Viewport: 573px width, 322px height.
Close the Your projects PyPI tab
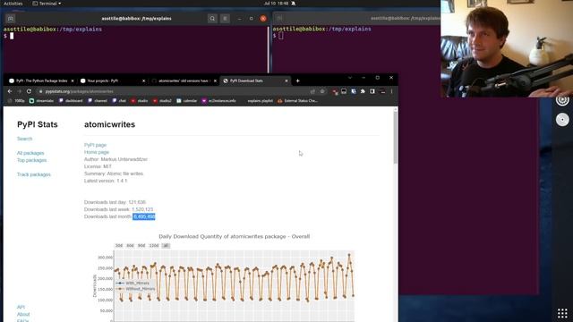143,80
